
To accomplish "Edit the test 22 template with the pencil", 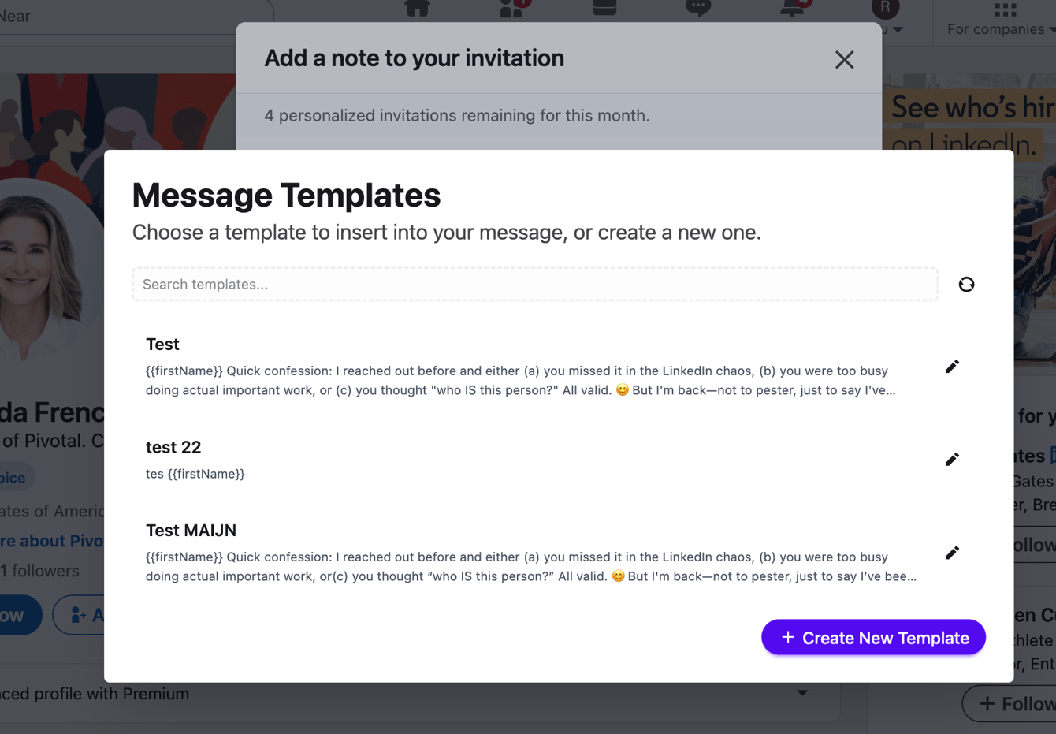I will [951, 459].
